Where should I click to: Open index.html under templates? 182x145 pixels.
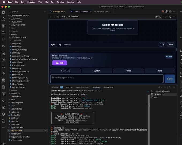pyautogui.click(x=17, y=96)
